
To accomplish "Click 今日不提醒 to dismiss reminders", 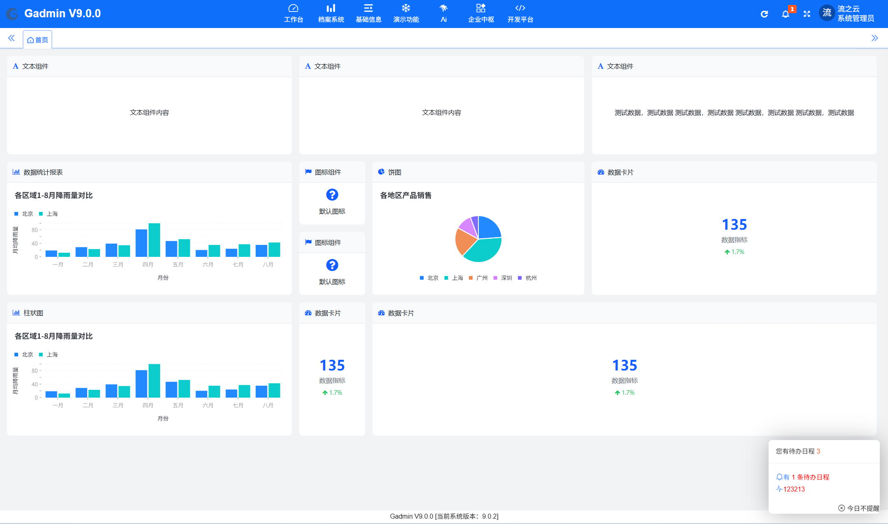I will pyautogui.click(x=858, y=508).
